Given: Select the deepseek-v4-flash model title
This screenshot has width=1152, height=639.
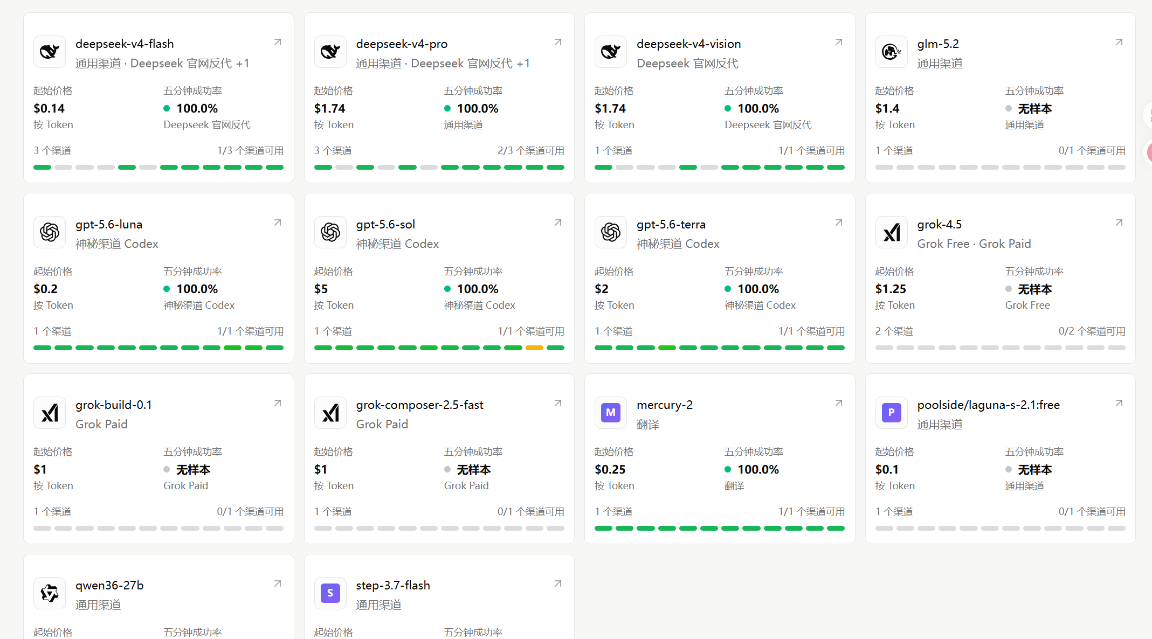Looking at the screenshot, I should point(125,44).
